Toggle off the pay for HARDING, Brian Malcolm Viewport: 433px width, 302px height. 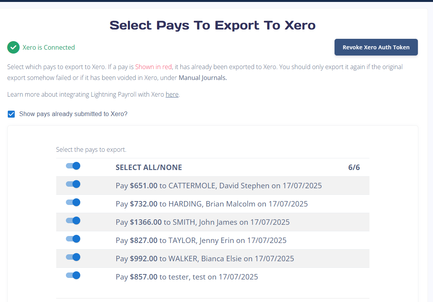coord(72,202)
